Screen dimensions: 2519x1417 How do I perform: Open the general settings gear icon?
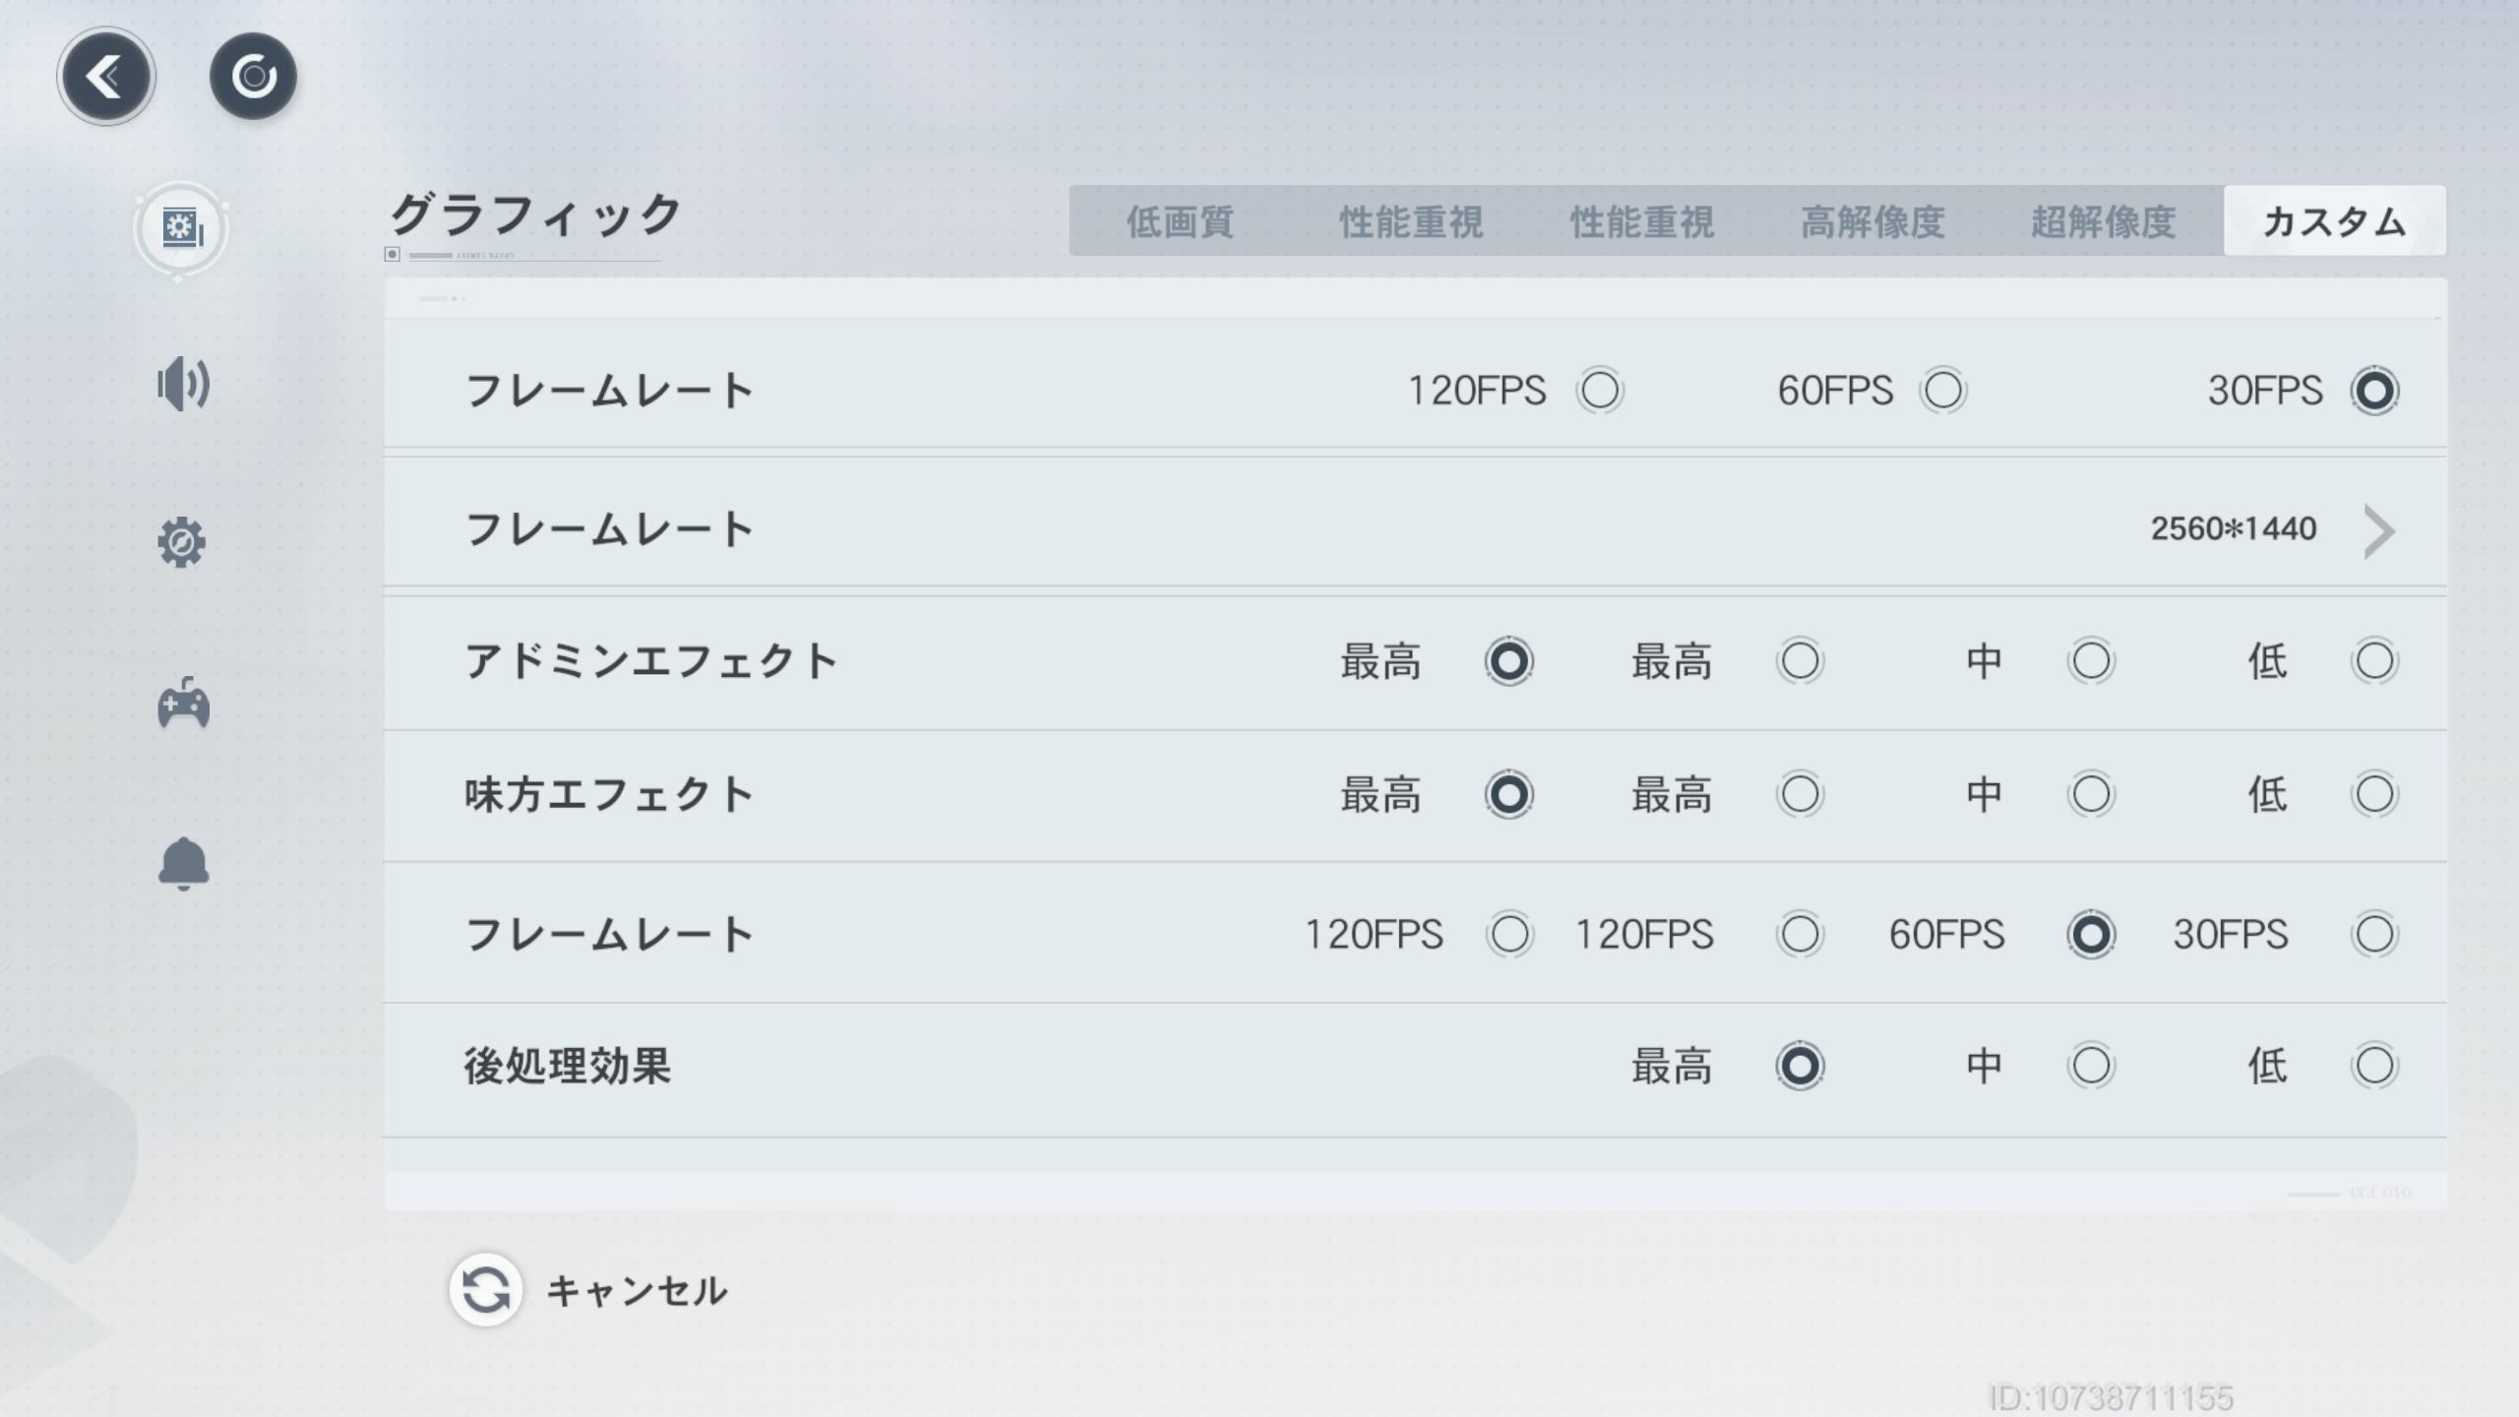pos(182,542)
